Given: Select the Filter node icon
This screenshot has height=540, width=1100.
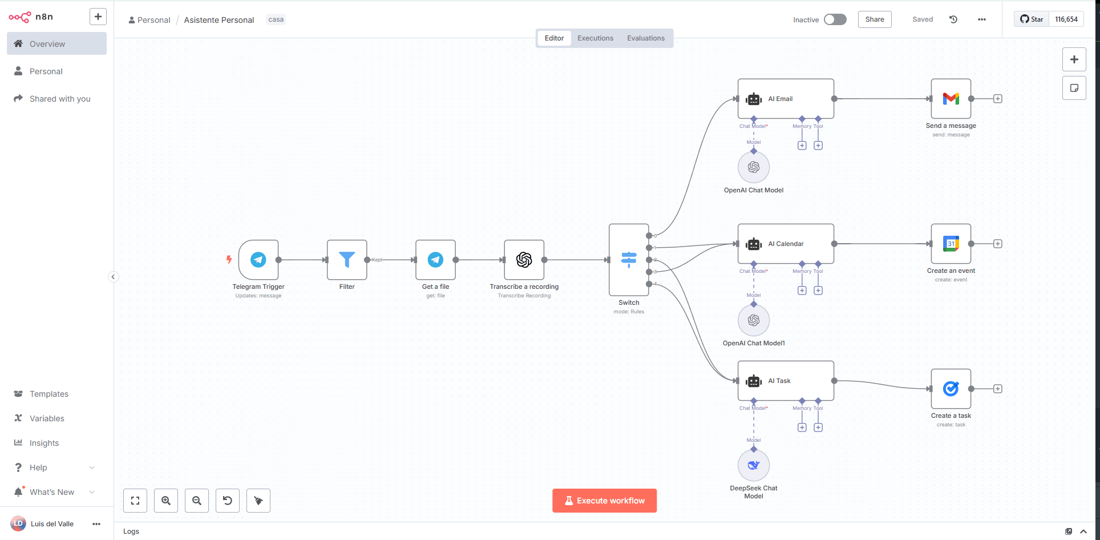Looking at the screenshot, I should tap(347, 260).
